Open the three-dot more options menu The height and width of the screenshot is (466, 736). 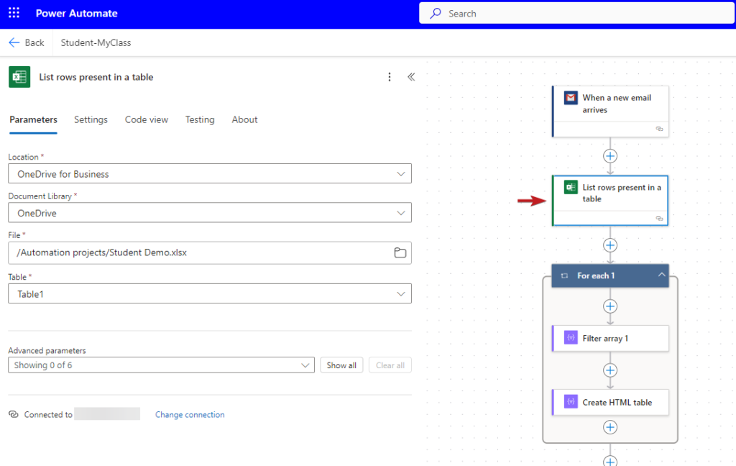pos(390,77)
